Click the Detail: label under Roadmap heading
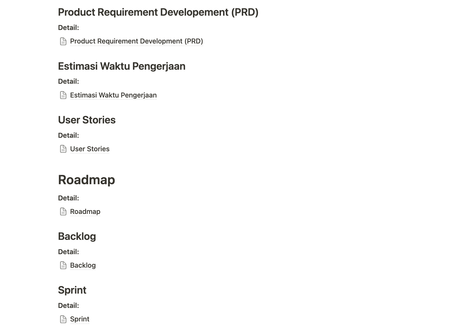The image size is (470, 336). (68, 198)
